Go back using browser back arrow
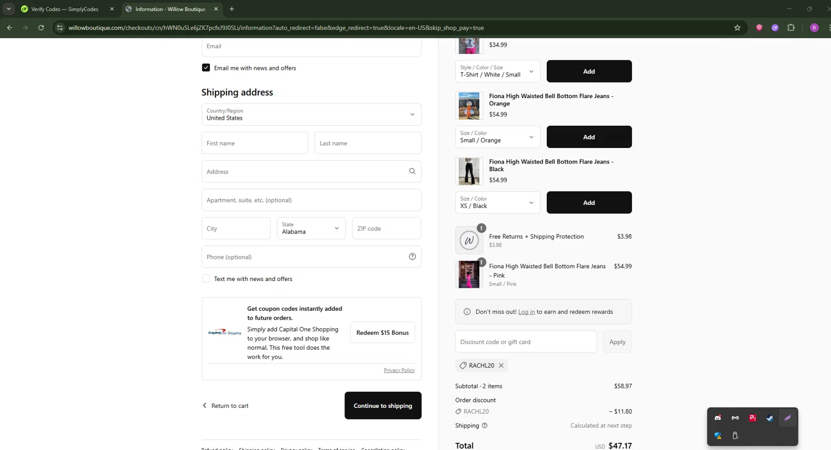This screenshot has height=450, width=831. pos(9,28)
